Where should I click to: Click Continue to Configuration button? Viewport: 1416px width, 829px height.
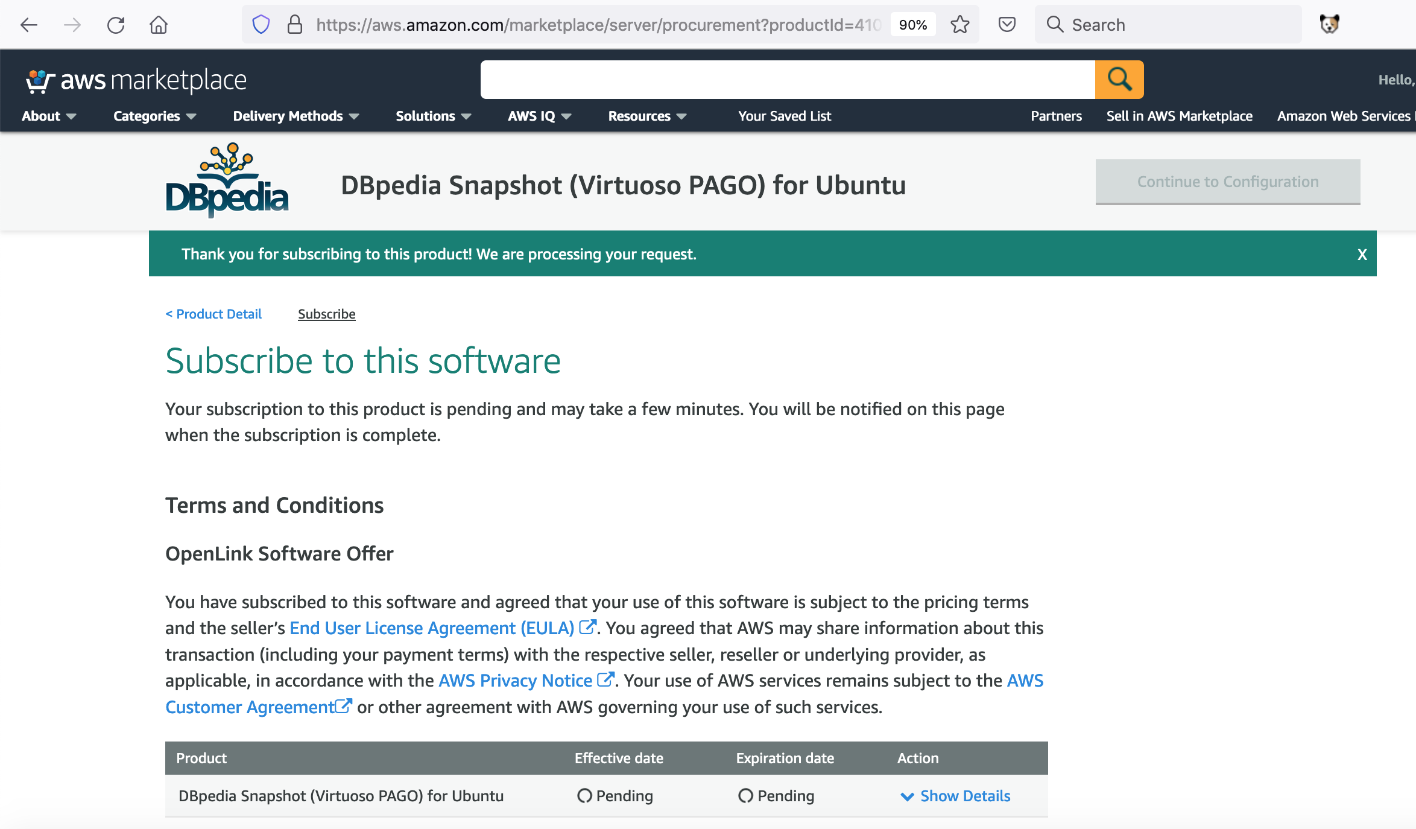point(1227,182)
